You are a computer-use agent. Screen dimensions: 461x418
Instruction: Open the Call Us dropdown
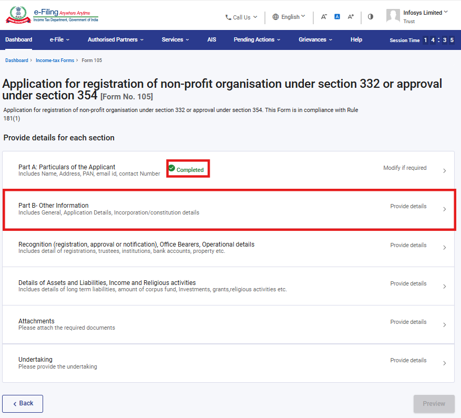click(x=241, y=17)
